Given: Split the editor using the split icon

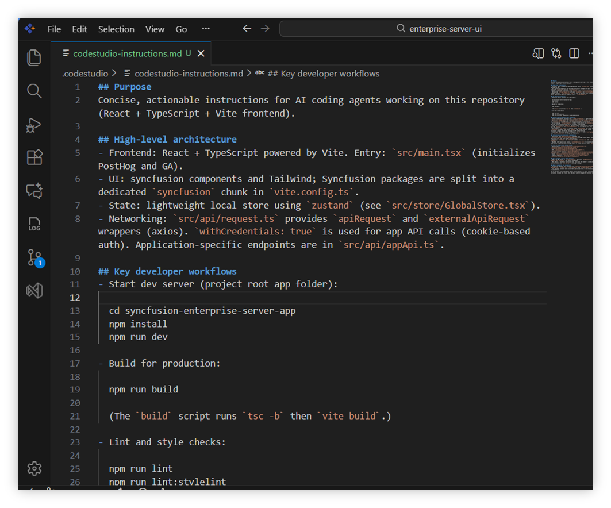Looking at the screenshot, I should click(574, 53).
